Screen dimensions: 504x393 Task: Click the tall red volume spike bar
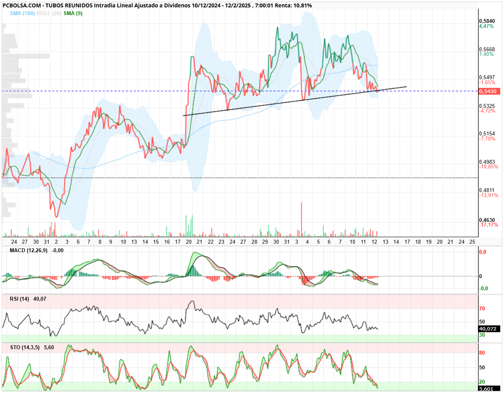pyautogui.click(x=301, y=219)
